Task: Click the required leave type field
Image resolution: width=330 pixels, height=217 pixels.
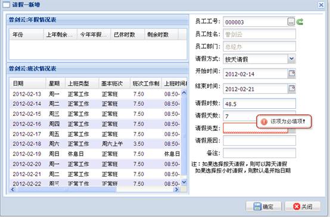Action: pos(256,128)
